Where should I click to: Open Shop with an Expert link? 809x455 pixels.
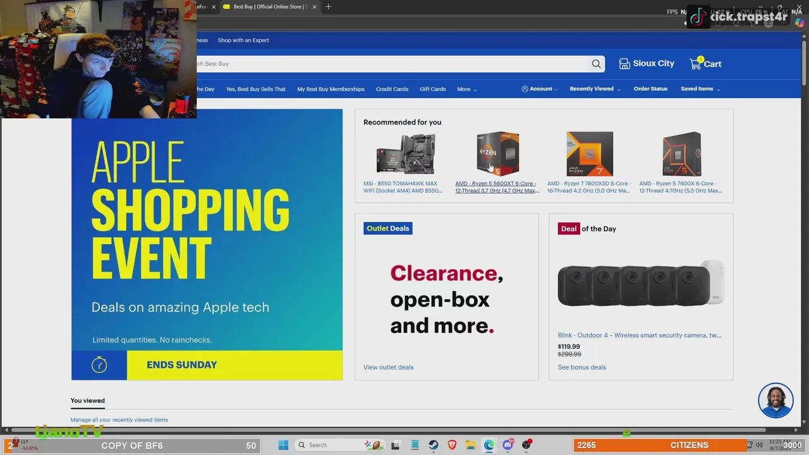coord(243,40)
